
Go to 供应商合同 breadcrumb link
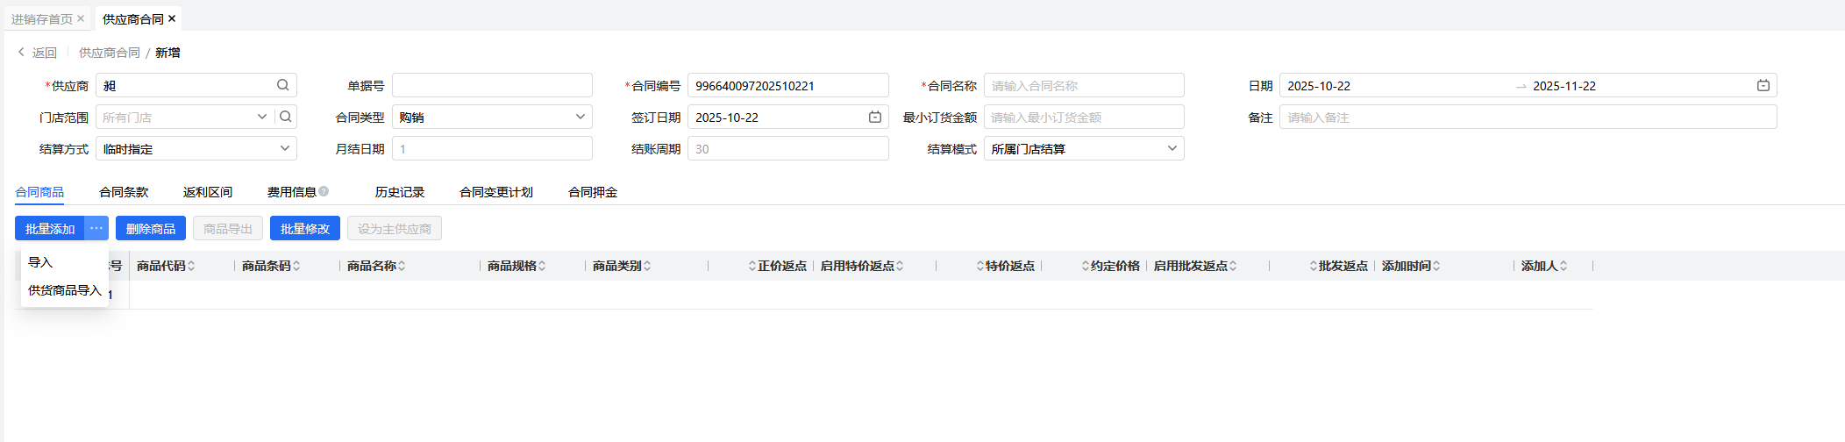tap(110, 53)
